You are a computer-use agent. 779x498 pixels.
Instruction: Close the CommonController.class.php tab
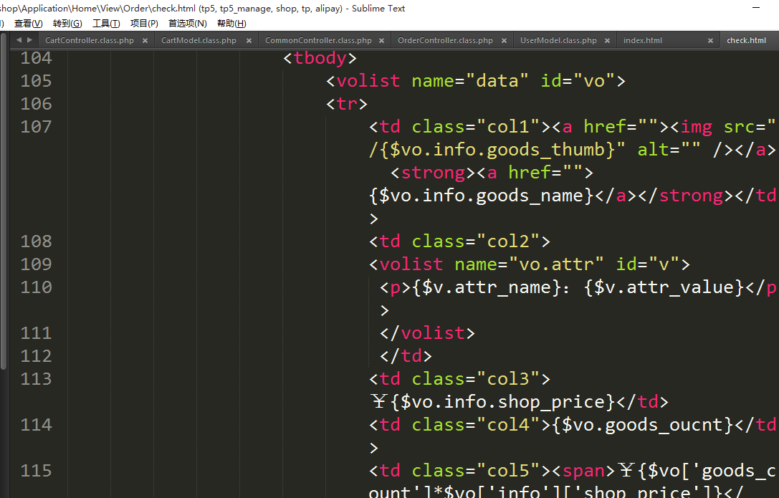382,41
